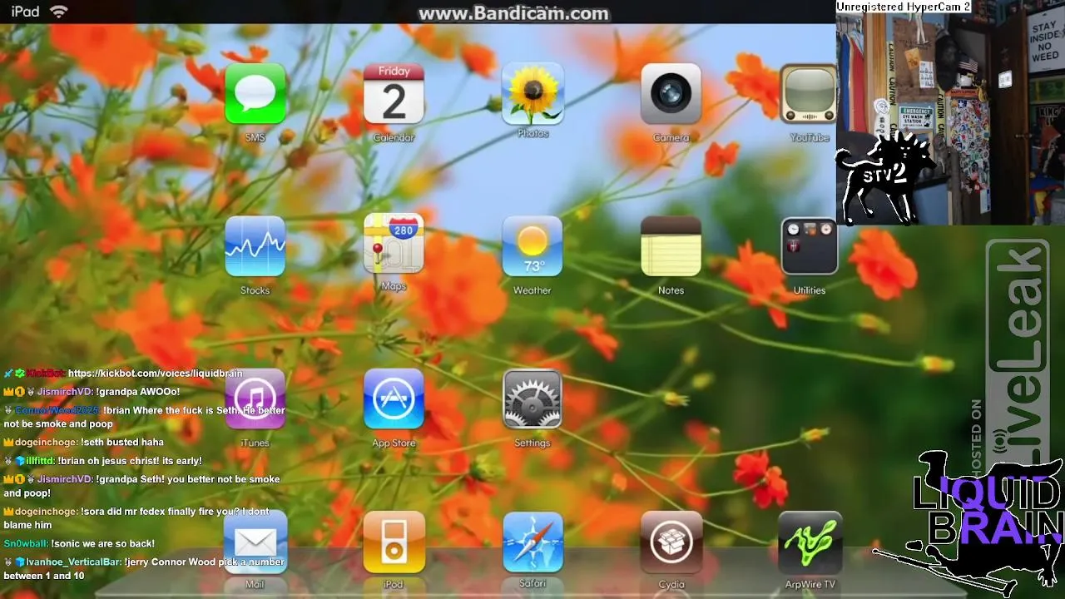Open Safari browser in the dock
1065x599 pixels.
tap(532, 542)
